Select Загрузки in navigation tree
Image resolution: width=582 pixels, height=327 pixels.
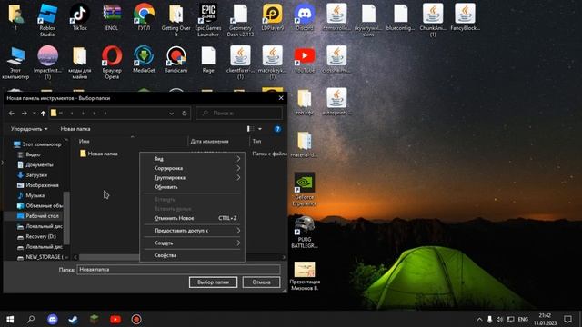click(33, 175)
